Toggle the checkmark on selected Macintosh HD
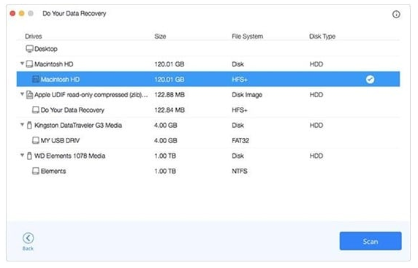 [370, 80]
